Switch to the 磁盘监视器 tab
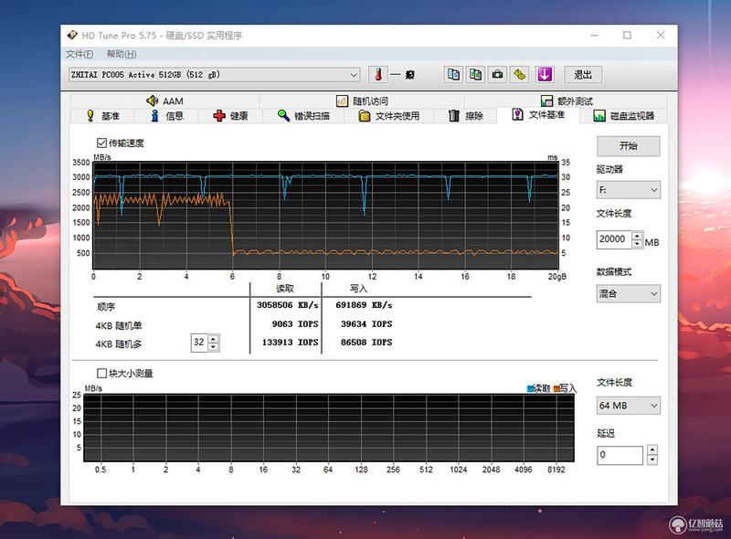 pyautogui.click(x=624, y=116)
